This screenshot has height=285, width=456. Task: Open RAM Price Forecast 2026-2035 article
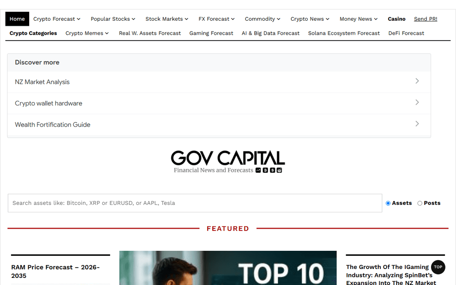coord(56,271)
